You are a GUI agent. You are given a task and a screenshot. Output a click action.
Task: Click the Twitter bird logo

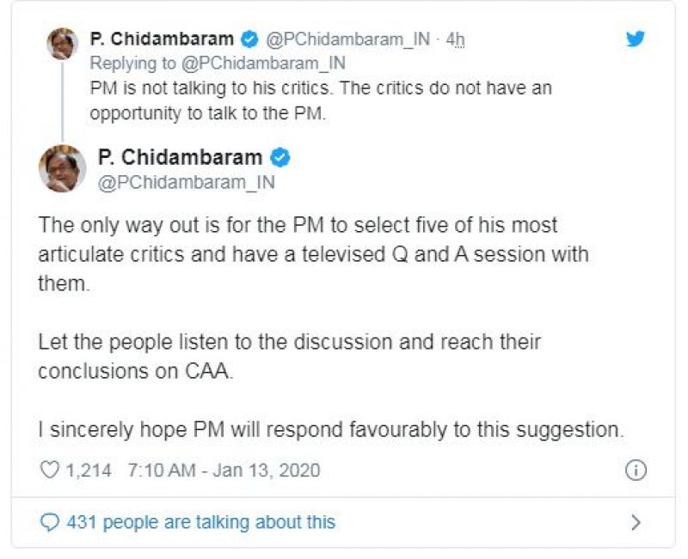pyautogui.click(x=636, y=39)
